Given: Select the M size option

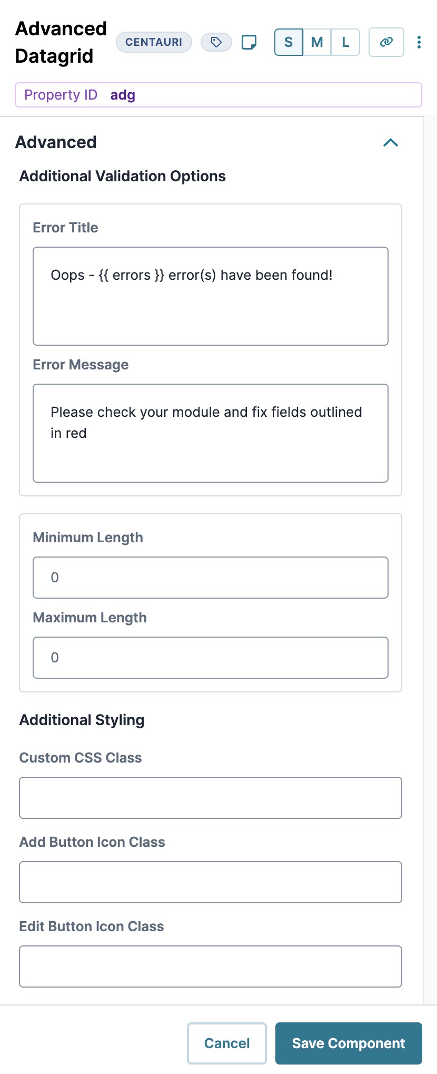Looking at the screenshot, I should (317, 42).
